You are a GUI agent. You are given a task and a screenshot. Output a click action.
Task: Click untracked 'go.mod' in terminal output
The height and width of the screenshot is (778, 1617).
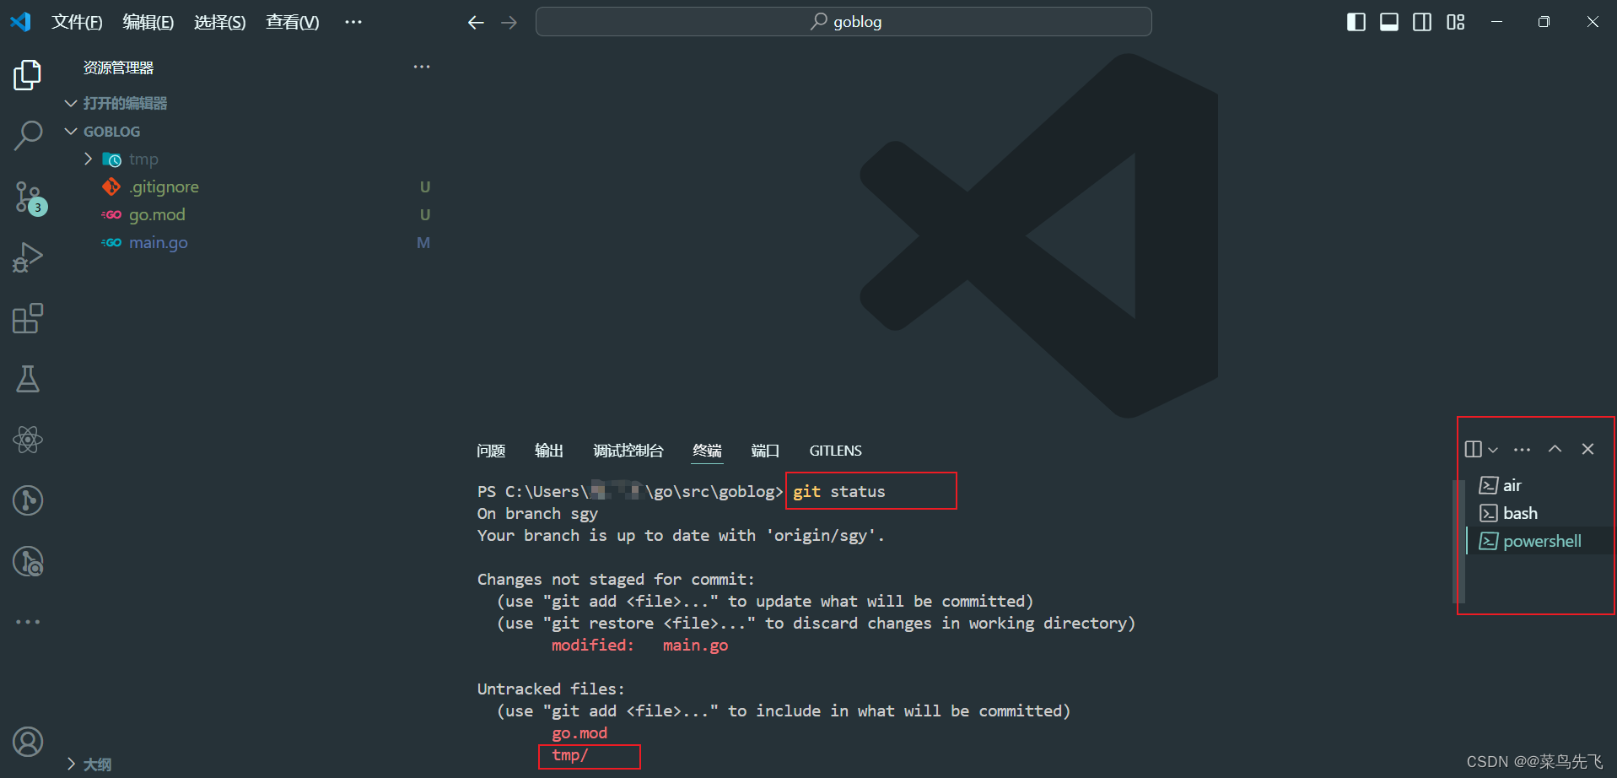click(x=579, y=733)
